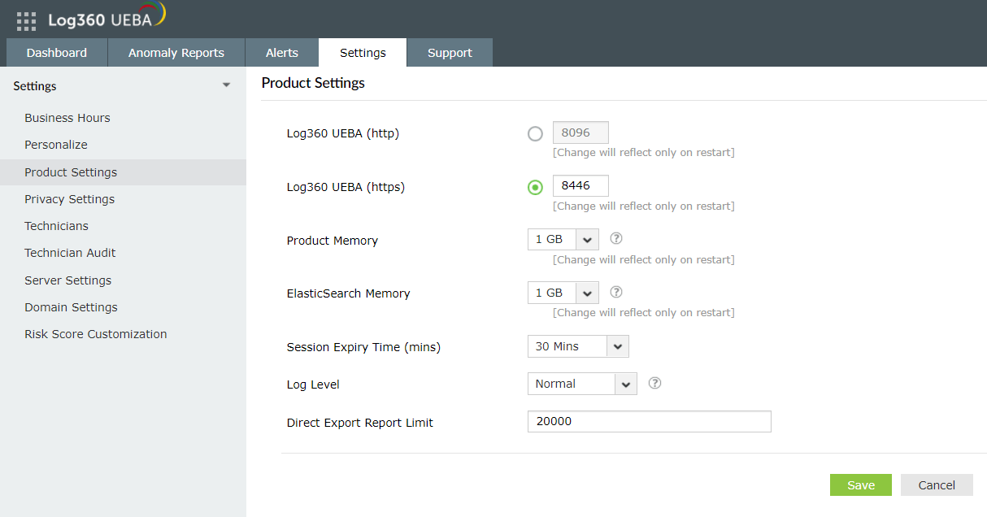Open the Session Expiry Time dropdown
Image resolution: width=987 pixels, height=517 pixels.
[578, 346]
